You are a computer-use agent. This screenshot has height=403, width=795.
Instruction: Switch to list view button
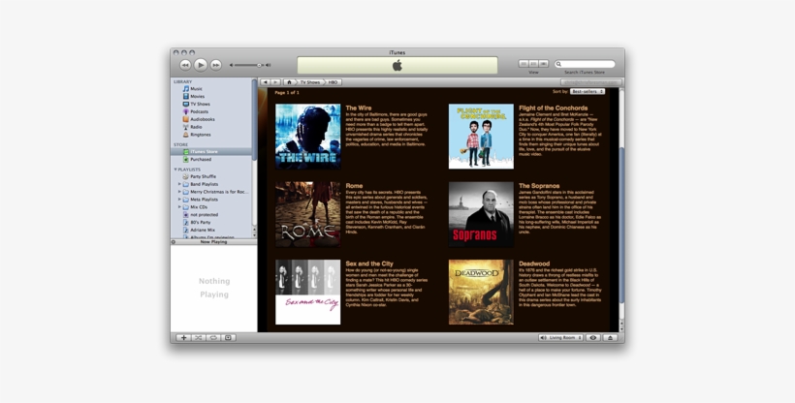[x=524, y=64]
